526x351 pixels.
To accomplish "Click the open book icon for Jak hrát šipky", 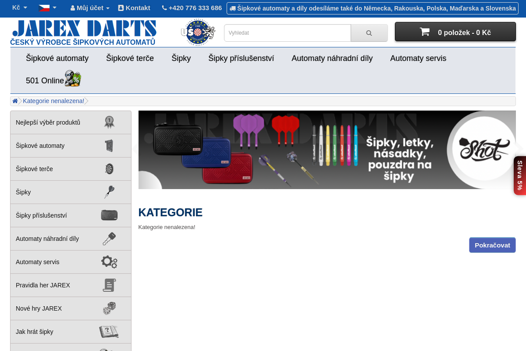I will point(109,332).
